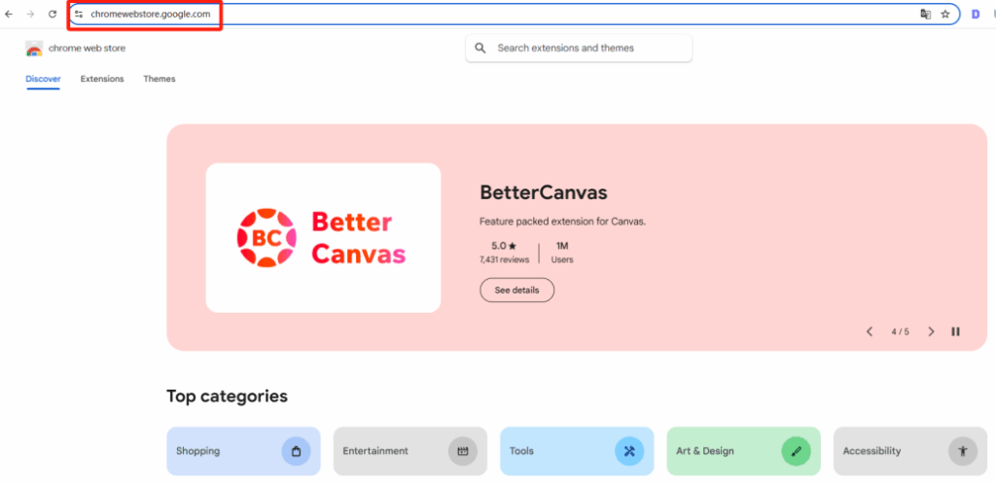Viewport: 996px width, 483px height.
Task: Click the browser forward arrow
Action: pyautogui.click(x=30, y=14)
